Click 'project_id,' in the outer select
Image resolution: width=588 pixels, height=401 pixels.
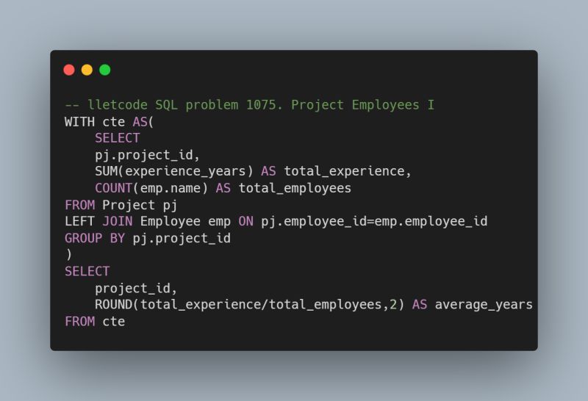click(x=136, y=289)
